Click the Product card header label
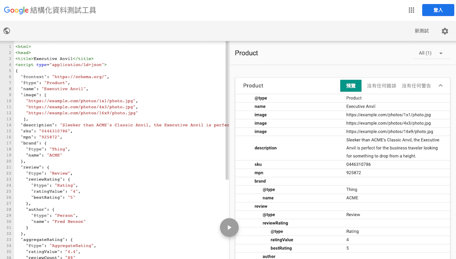Viewport: 456px width, 259px height. coord(253,85)
